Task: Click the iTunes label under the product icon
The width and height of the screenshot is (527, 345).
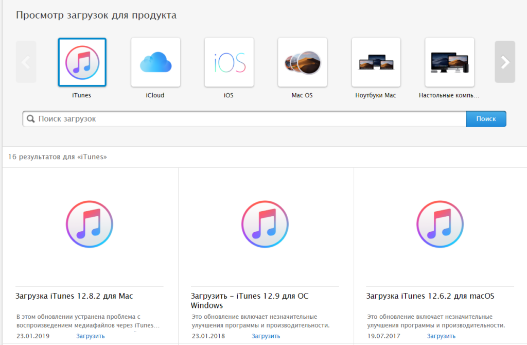Action: click(82, 95)
